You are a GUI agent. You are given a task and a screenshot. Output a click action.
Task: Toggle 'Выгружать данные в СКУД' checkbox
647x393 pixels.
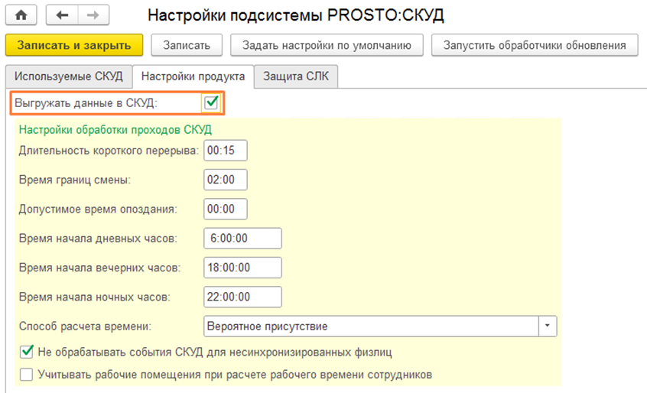pyautogui.click(x=212, y=102)
